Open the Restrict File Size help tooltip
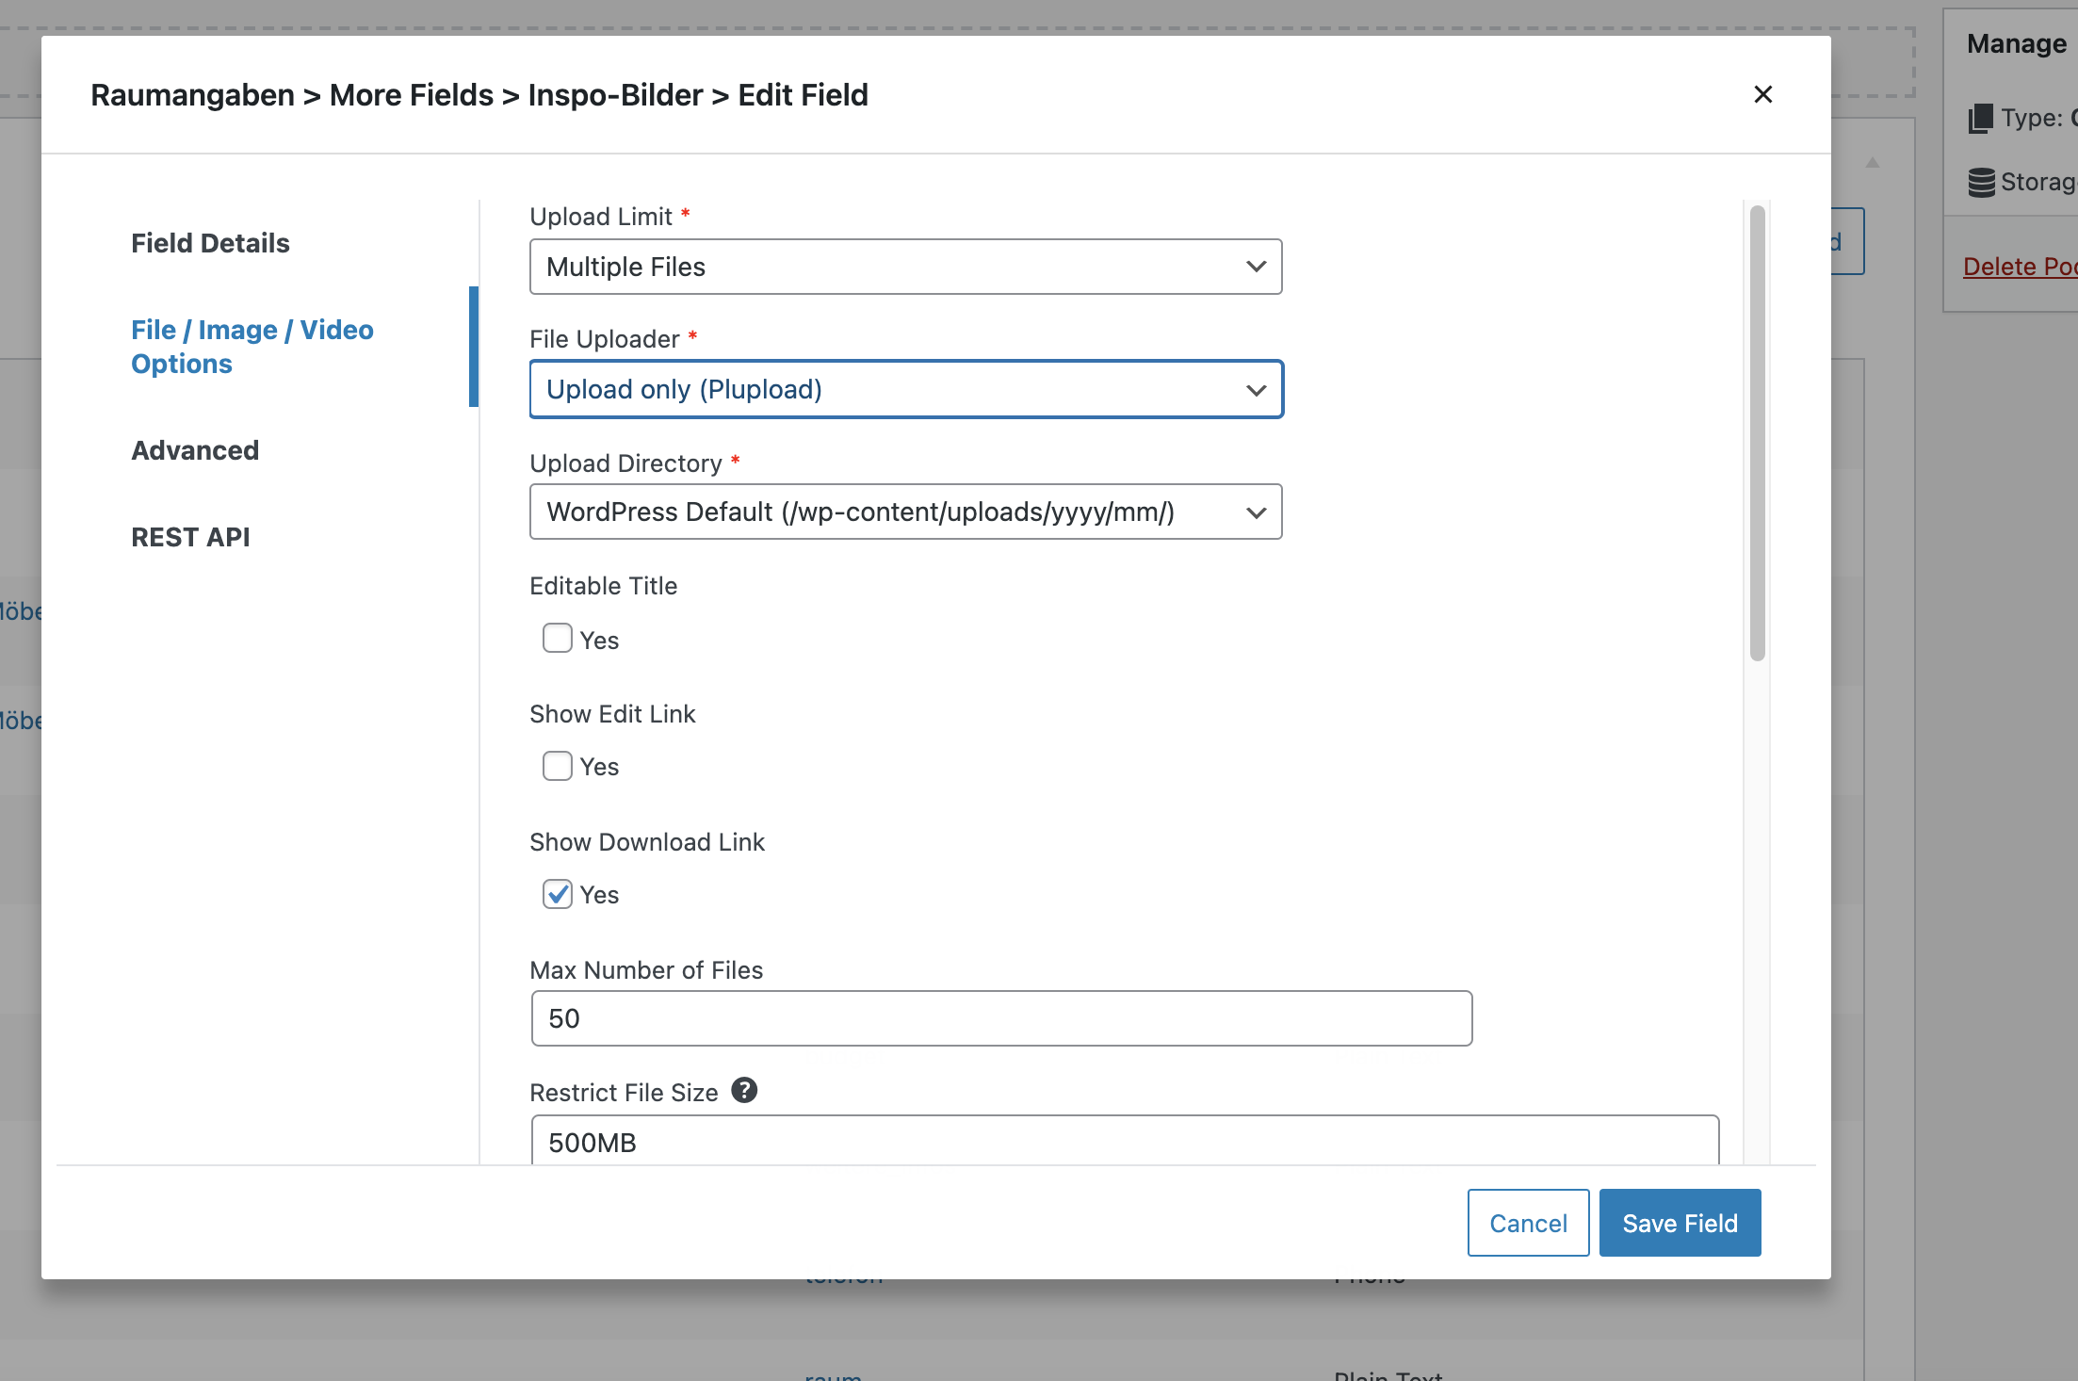The width and height of the screenshot is (2078, 1381). pos(744,1091)
